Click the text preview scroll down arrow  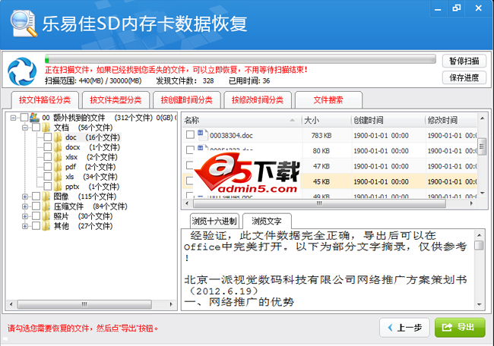point(480,304)
